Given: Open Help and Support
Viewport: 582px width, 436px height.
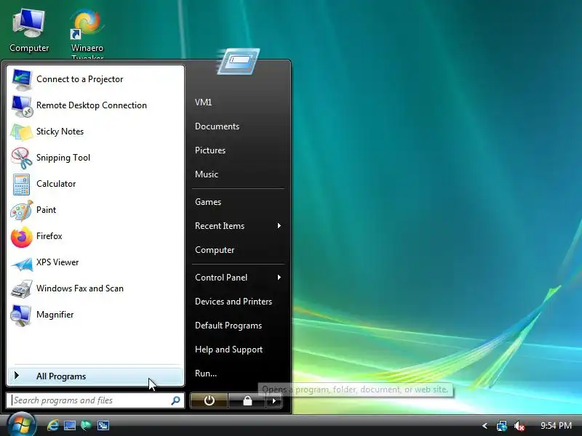Looking at the screenshot, I should click(228, 350).
